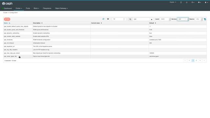Select row rgw_bucket_quota_soft_threshold

coord(105,30)
